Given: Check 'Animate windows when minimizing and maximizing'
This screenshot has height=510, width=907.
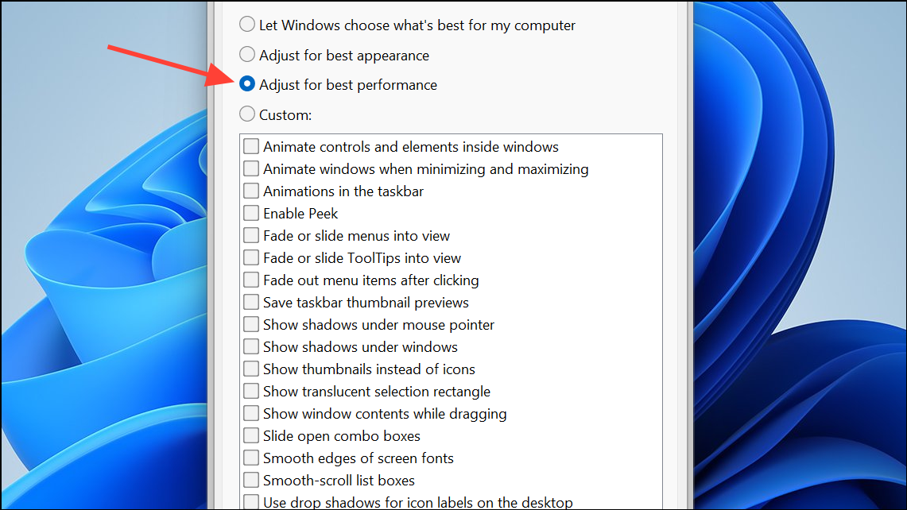Looking at the screenshot, I should pos(251,168).
